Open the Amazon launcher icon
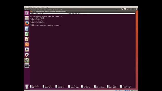 tap(27, 50)
